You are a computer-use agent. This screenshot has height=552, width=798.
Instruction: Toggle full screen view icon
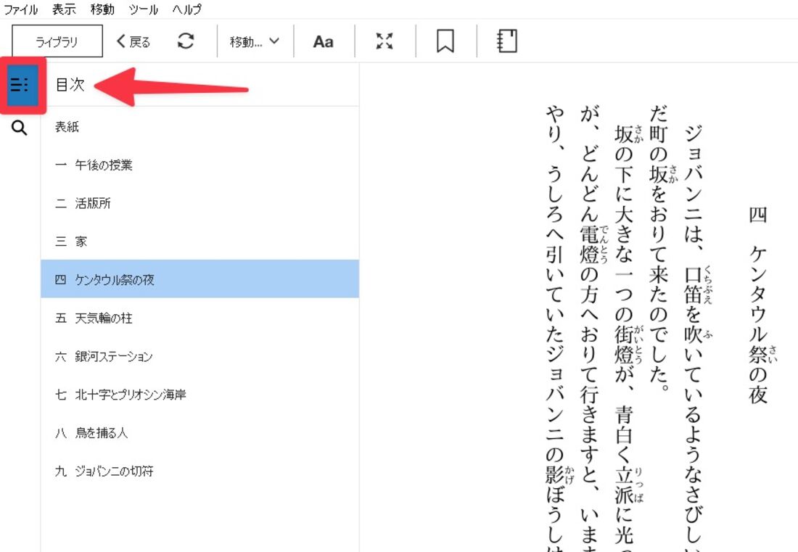384,41
